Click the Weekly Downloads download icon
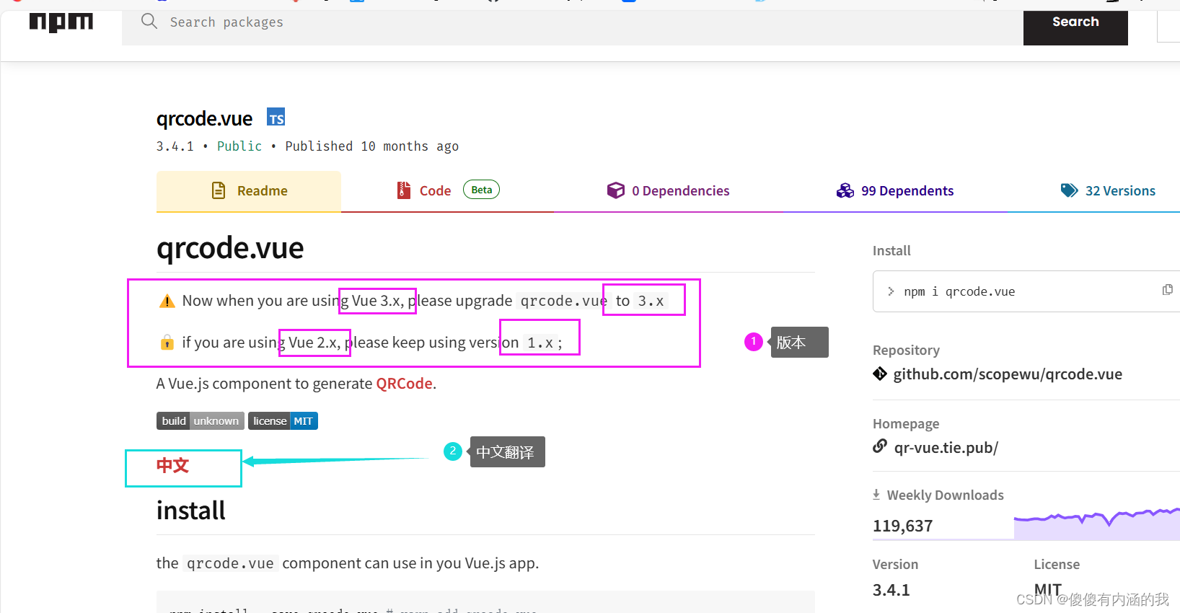The height and width of the screenshot is (613, 1180). [876, 495]
